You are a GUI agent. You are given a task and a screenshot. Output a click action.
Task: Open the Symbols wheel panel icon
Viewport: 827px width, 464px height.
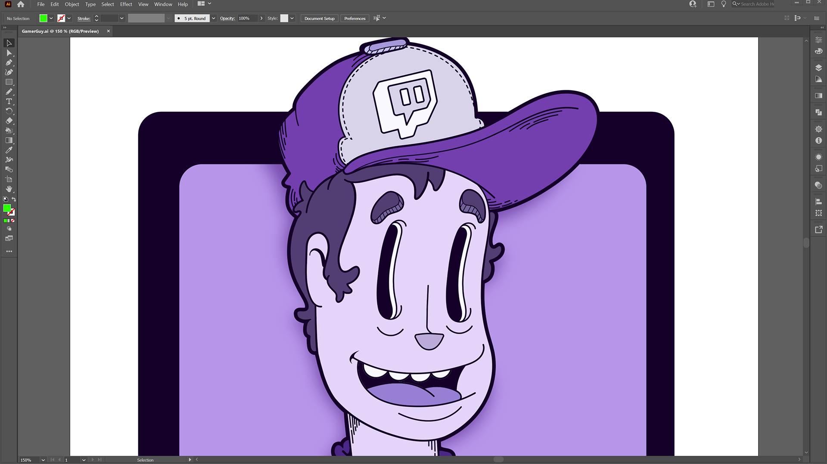[x=818, y=129]
